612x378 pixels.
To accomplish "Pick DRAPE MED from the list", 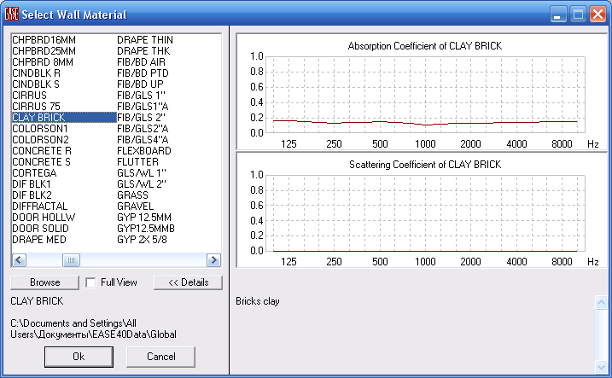I will (x=39, y=240).
